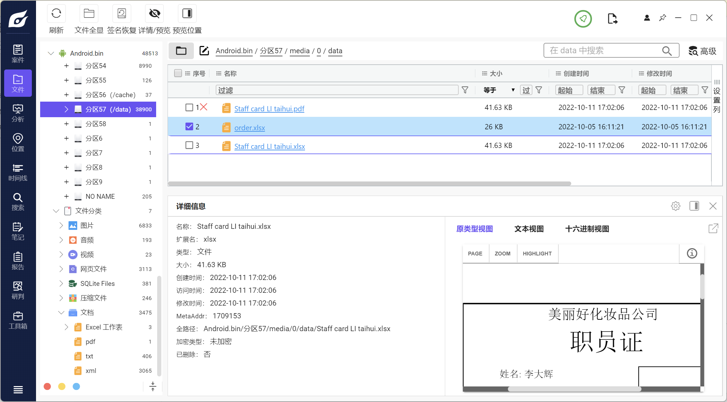
Task: Click the 过滤 name filter field
Action: pos(337,90)
